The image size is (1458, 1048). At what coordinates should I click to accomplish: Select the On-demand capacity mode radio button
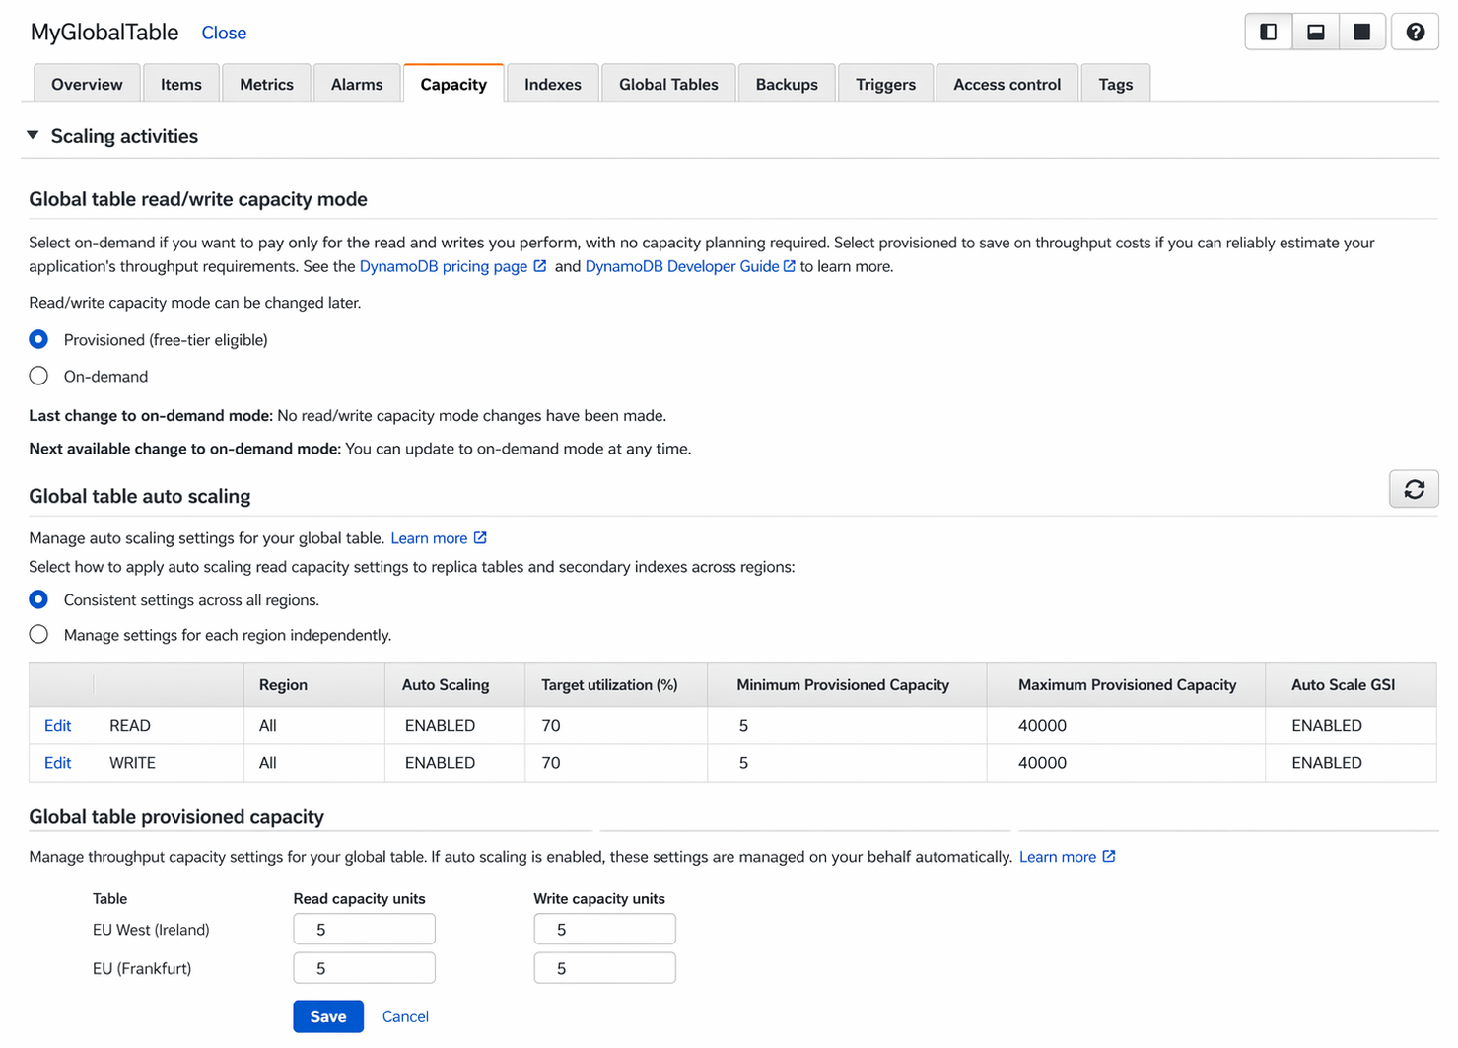[37, 375]
